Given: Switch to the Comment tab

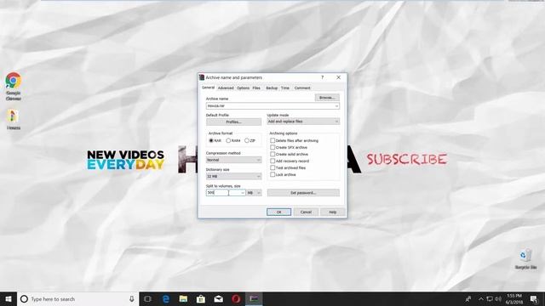Looking at the screenshot, I should (302, 88).
